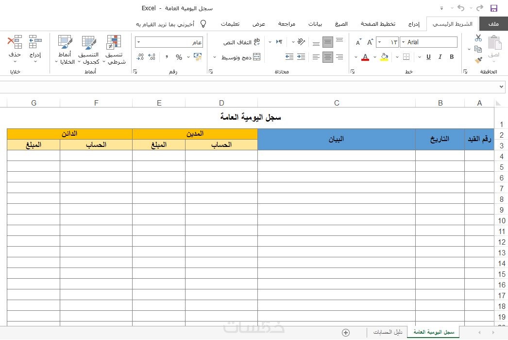This screenshot has height=340, width=508.
Task: Open the File (ملف) tab
Action: tap(493, 24)
